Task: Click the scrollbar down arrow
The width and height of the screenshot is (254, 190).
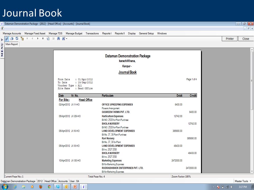Action: [252, 171]
